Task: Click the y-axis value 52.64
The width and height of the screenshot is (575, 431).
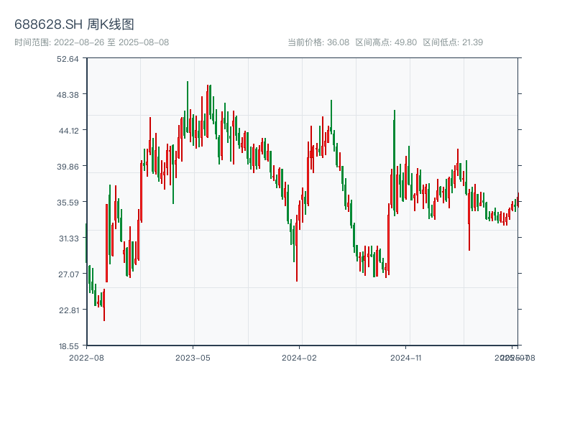Action: click(68, 59)
